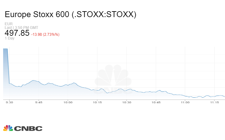Image resolution: width=225 pixels, height=140 pixels.
Task: Click the 11:15 time axis label
Action: 214,102
